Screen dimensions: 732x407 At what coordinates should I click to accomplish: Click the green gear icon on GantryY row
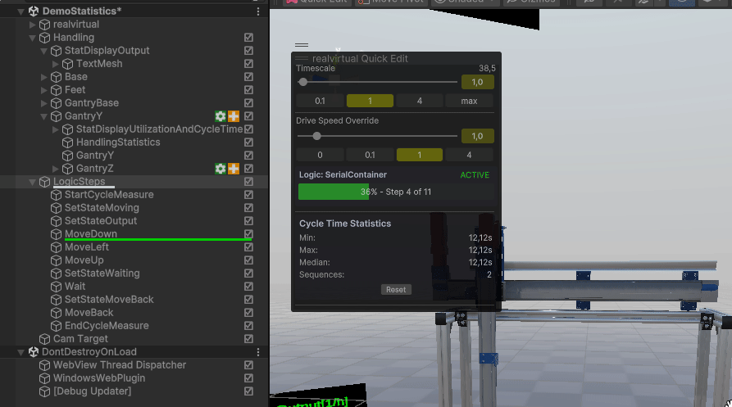click(221, 116)
